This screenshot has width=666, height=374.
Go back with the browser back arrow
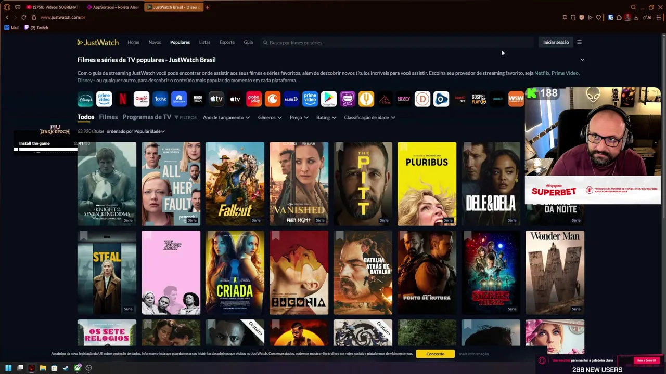(x=7, y=17)
